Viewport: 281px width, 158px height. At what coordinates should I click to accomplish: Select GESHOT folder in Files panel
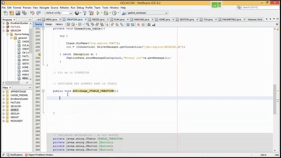point(14,117)
